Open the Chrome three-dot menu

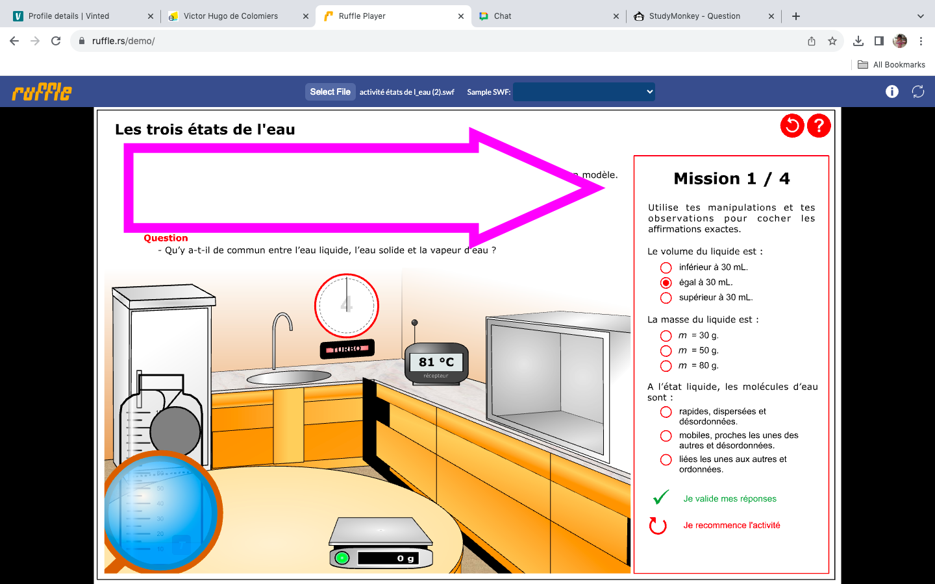(x=921, y=41)
